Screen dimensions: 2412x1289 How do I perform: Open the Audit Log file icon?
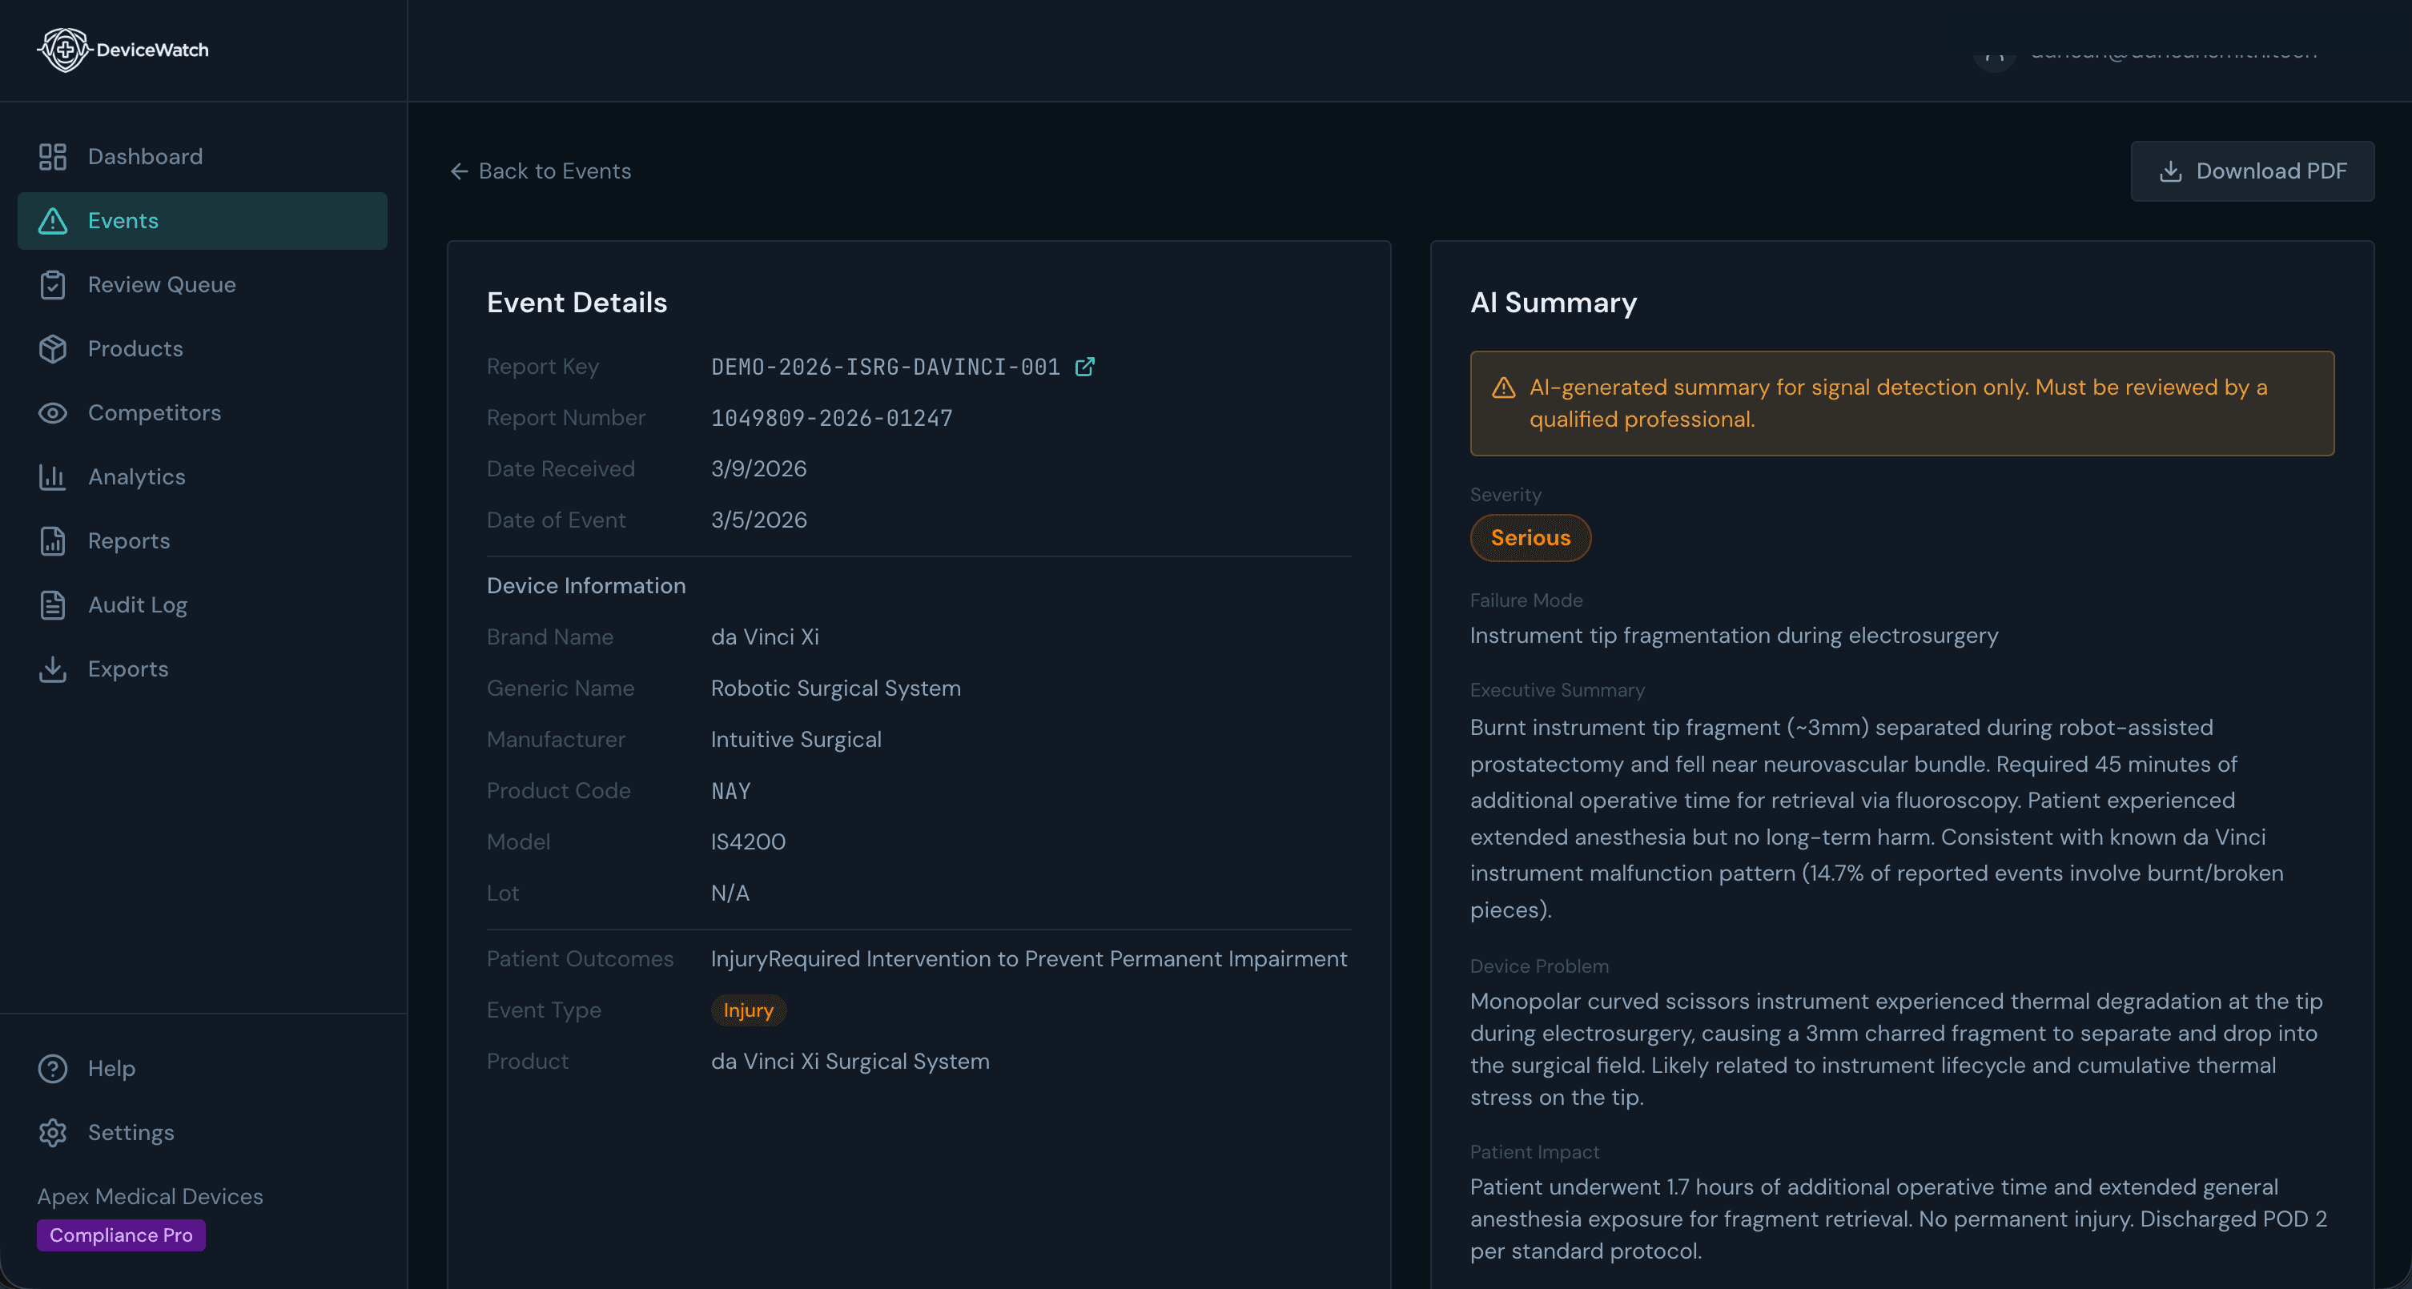click(54, 604)
